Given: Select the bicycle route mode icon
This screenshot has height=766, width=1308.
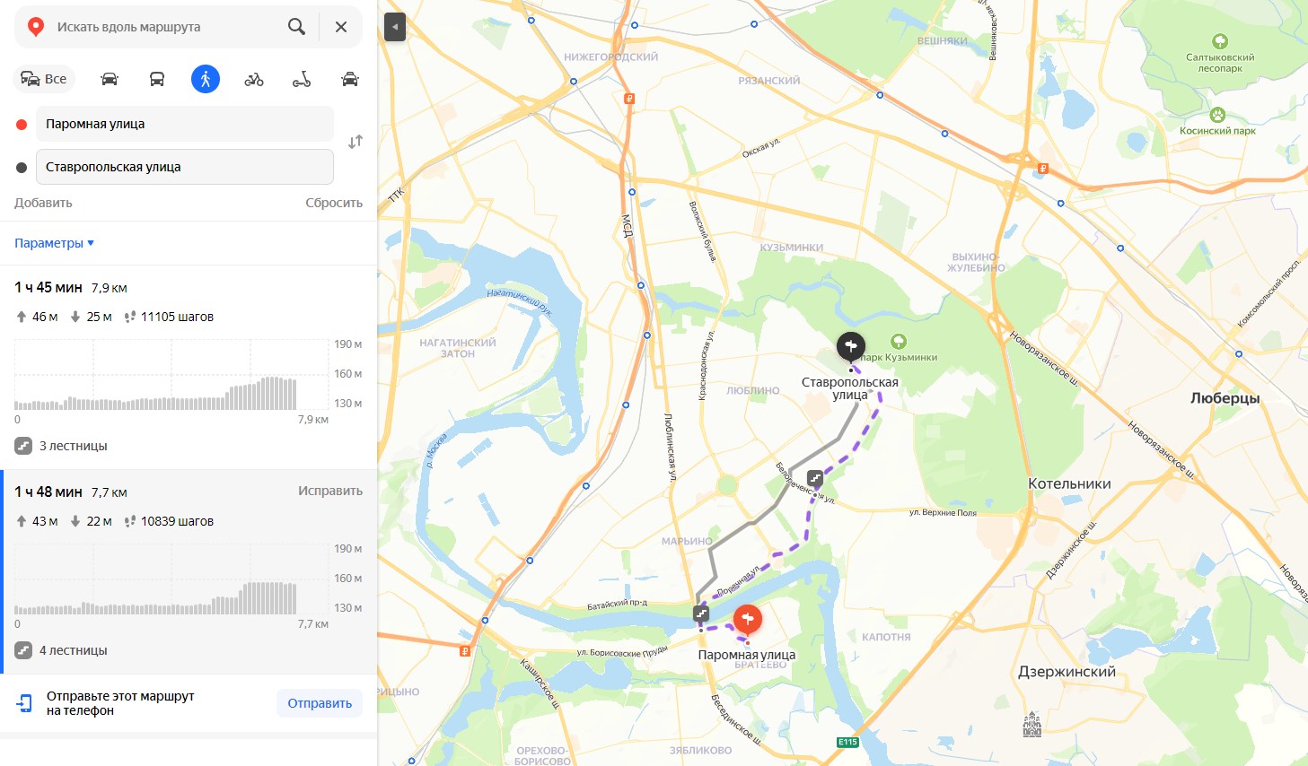Looking at the screenshot, I should click(x=254, y=79).
